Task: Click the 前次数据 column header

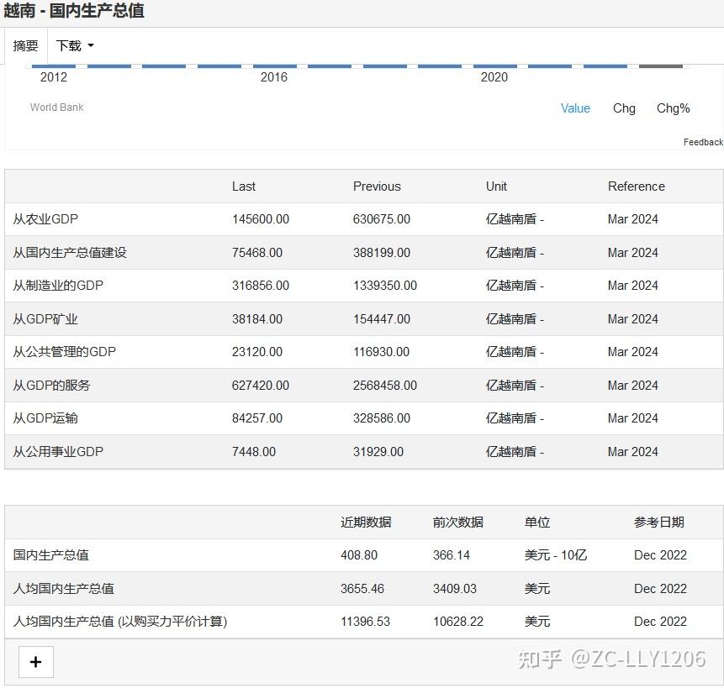Action: click(458, 522)
